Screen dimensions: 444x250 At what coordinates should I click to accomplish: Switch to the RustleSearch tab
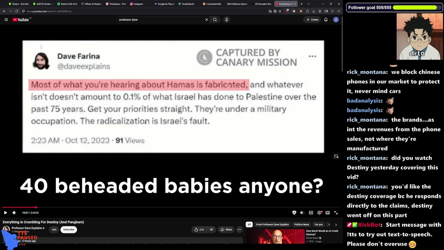click(189, 4)
